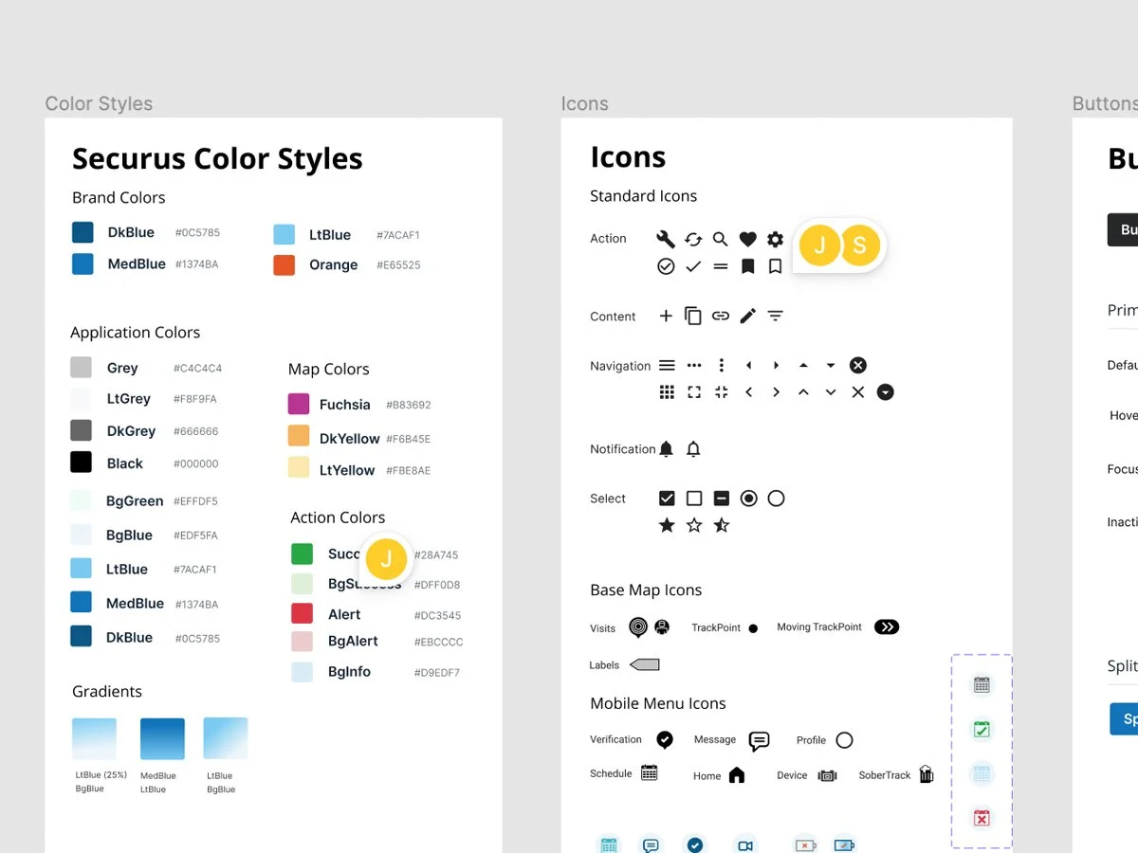
Task: Select the outlined bookmark icon
Action: point(776,266)
